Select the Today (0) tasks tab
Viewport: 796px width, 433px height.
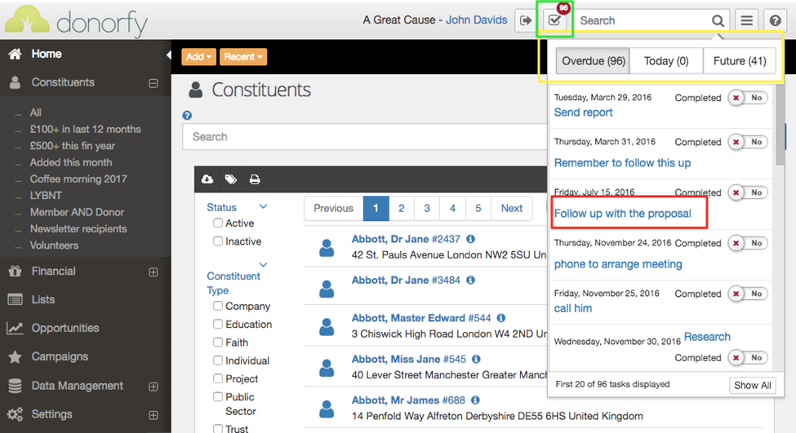[x=666, y=61]
